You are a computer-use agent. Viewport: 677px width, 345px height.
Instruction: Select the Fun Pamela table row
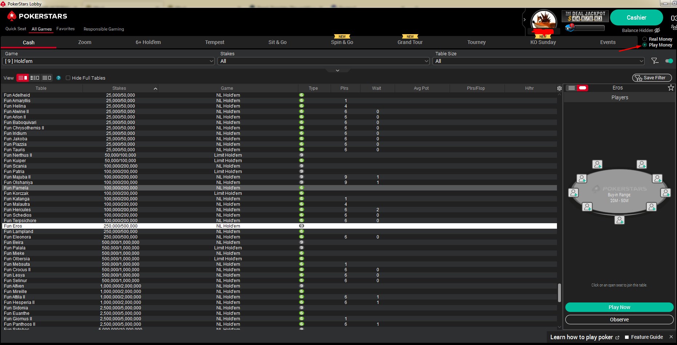[279, 188]
